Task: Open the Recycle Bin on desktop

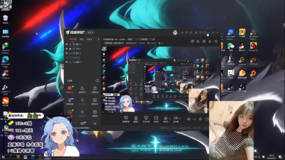Action: coord(5,20)
